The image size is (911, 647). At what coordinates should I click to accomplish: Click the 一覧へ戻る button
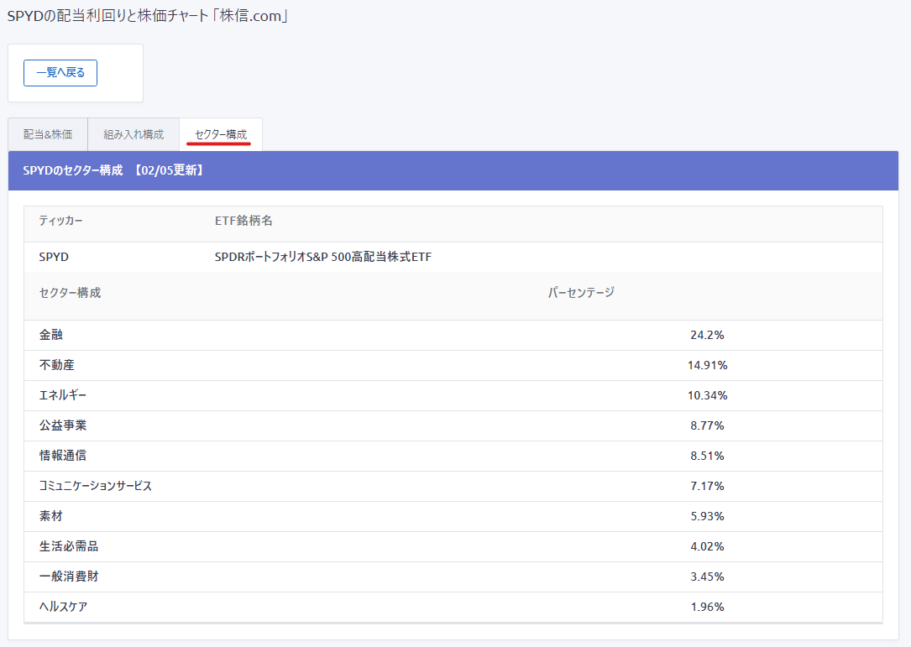tap(60, 73)
